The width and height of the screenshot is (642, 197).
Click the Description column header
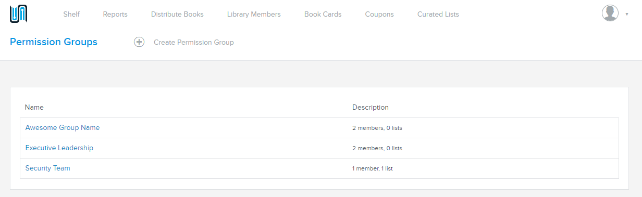pos(371,107)
